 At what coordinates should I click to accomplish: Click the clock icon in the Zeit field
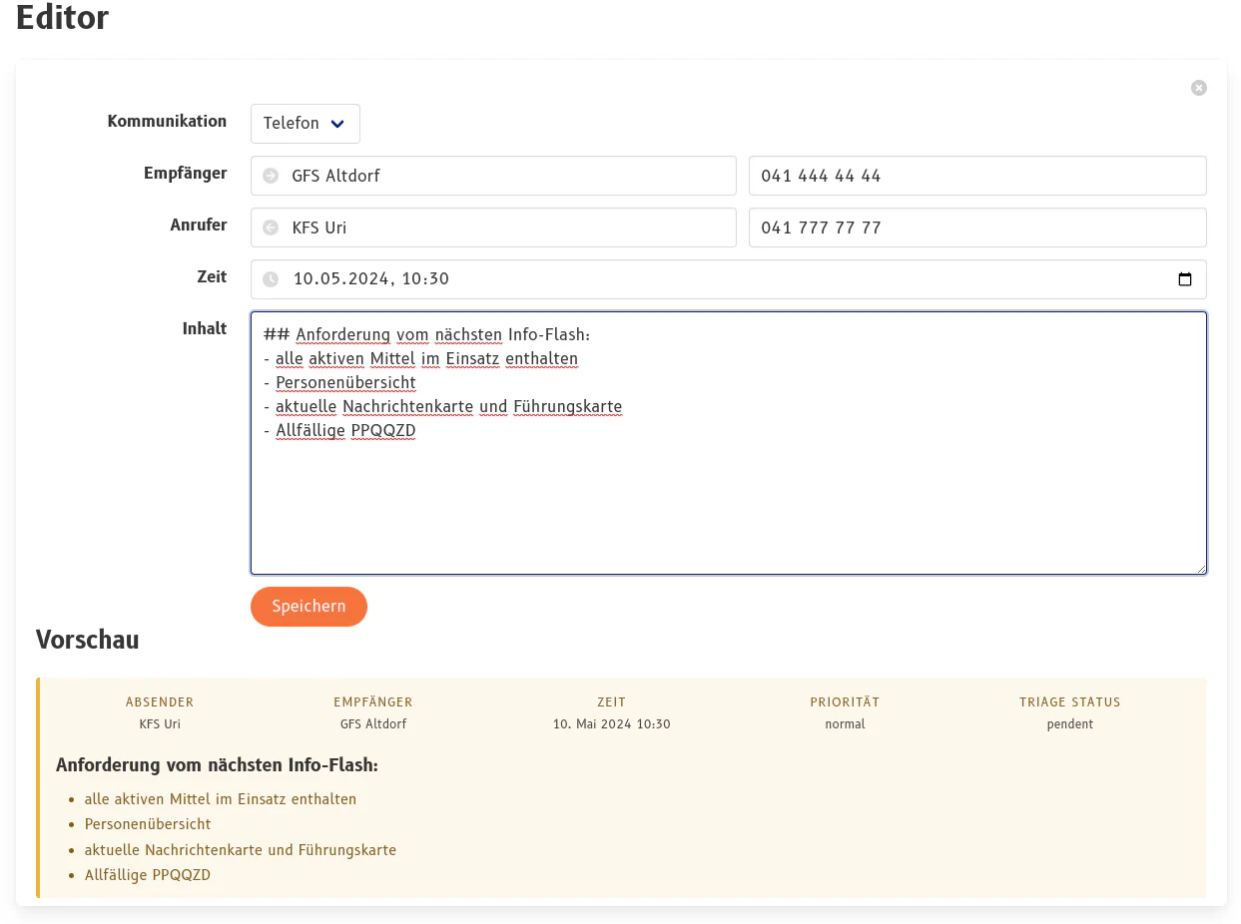coord(271,279)
